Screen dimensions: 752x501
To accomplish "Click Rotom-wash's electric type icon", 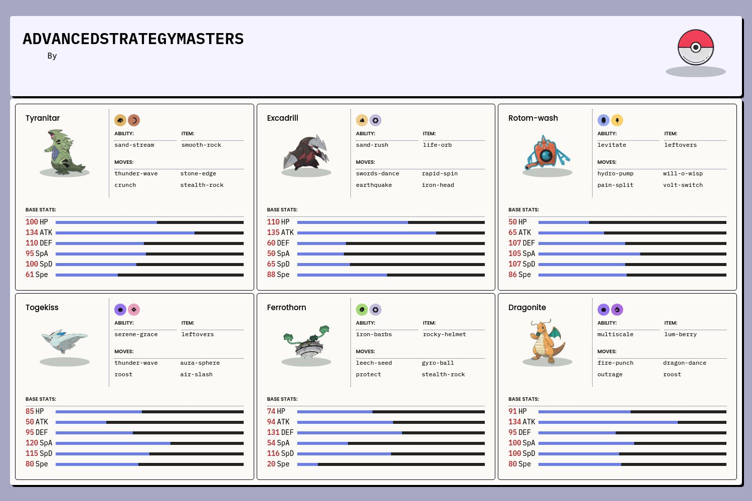I will [617, 120].
